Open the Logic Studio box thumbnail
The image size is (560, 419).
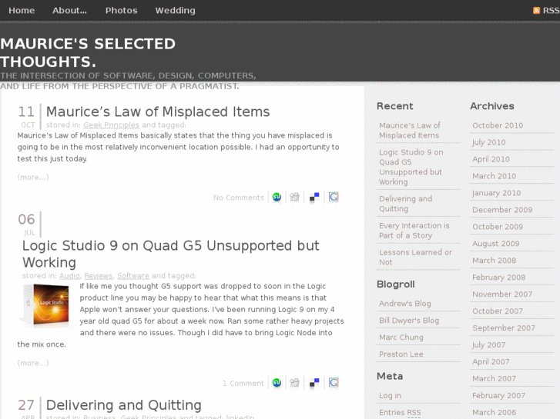click(x=45, y=305)
